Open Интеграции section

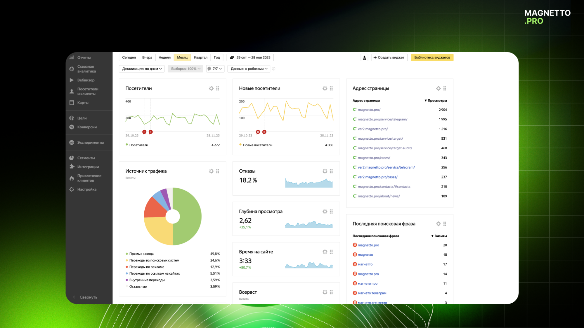(88, 167)
